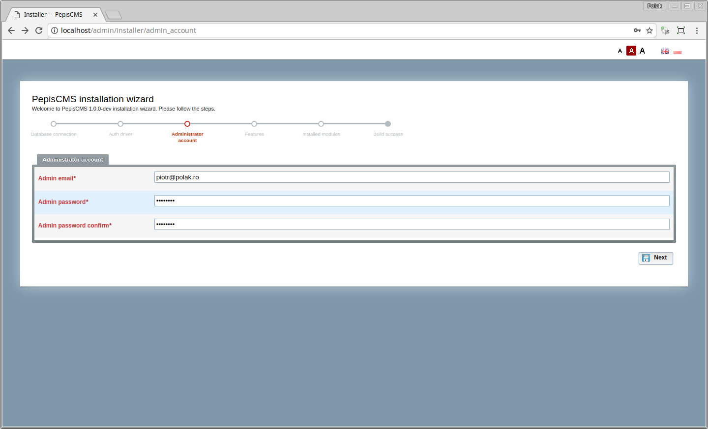
Task: Click the Administrator account step marker
Action: point(187,124)
